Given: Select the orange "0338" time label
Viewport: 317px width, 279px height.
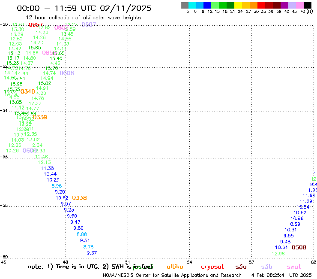Looking at the screenshot, I should click(79, 198).
